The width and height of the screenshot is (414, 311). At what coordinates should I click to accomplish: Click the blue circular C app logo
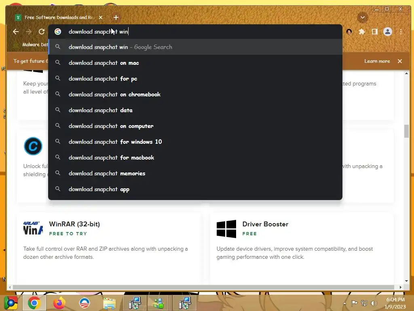[33, 146]
